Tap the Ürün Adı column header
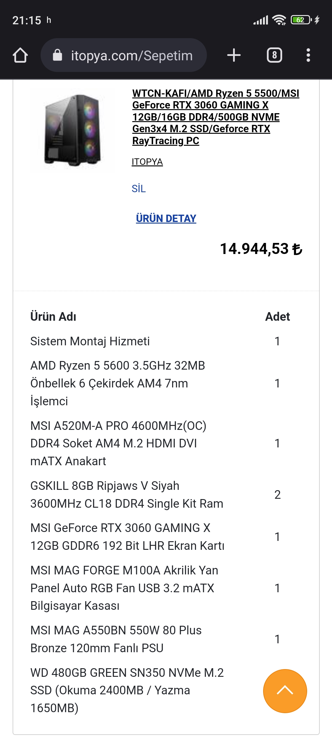 coord(53,317)
